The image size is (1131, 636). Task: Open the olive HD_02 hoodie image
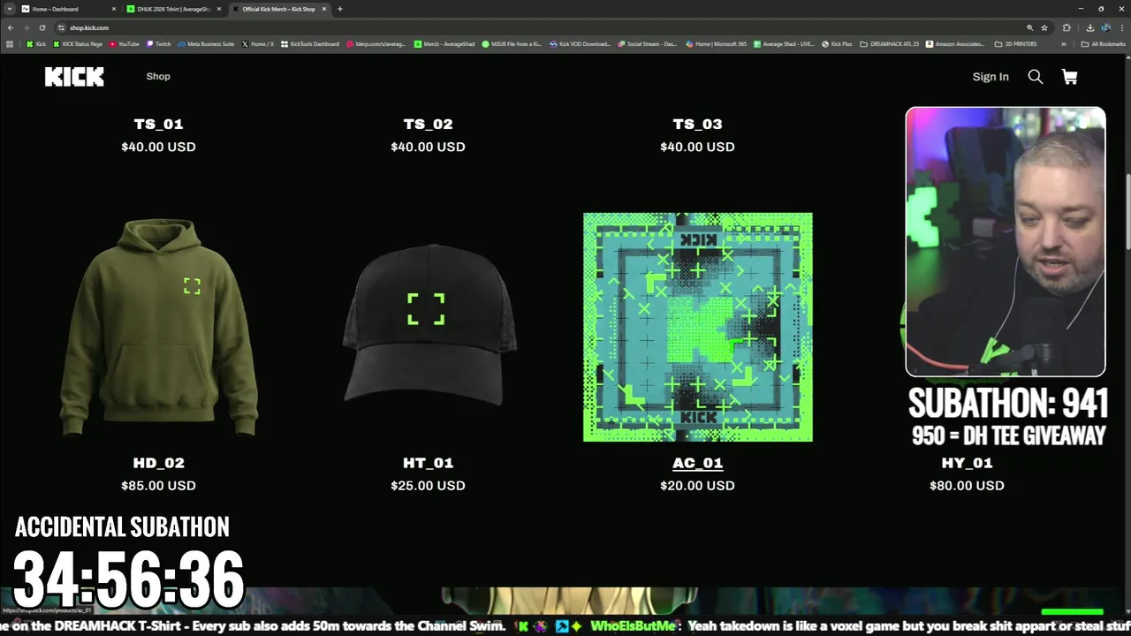tap(159, 328)
